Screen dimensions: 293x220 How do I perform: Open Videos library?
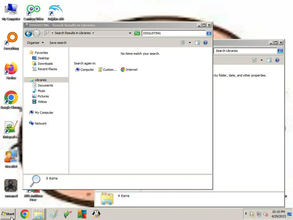tap(42, 102)
